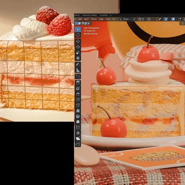
Task: Expand the overlays options dropdown arrow
Action: tap(176, 19)
